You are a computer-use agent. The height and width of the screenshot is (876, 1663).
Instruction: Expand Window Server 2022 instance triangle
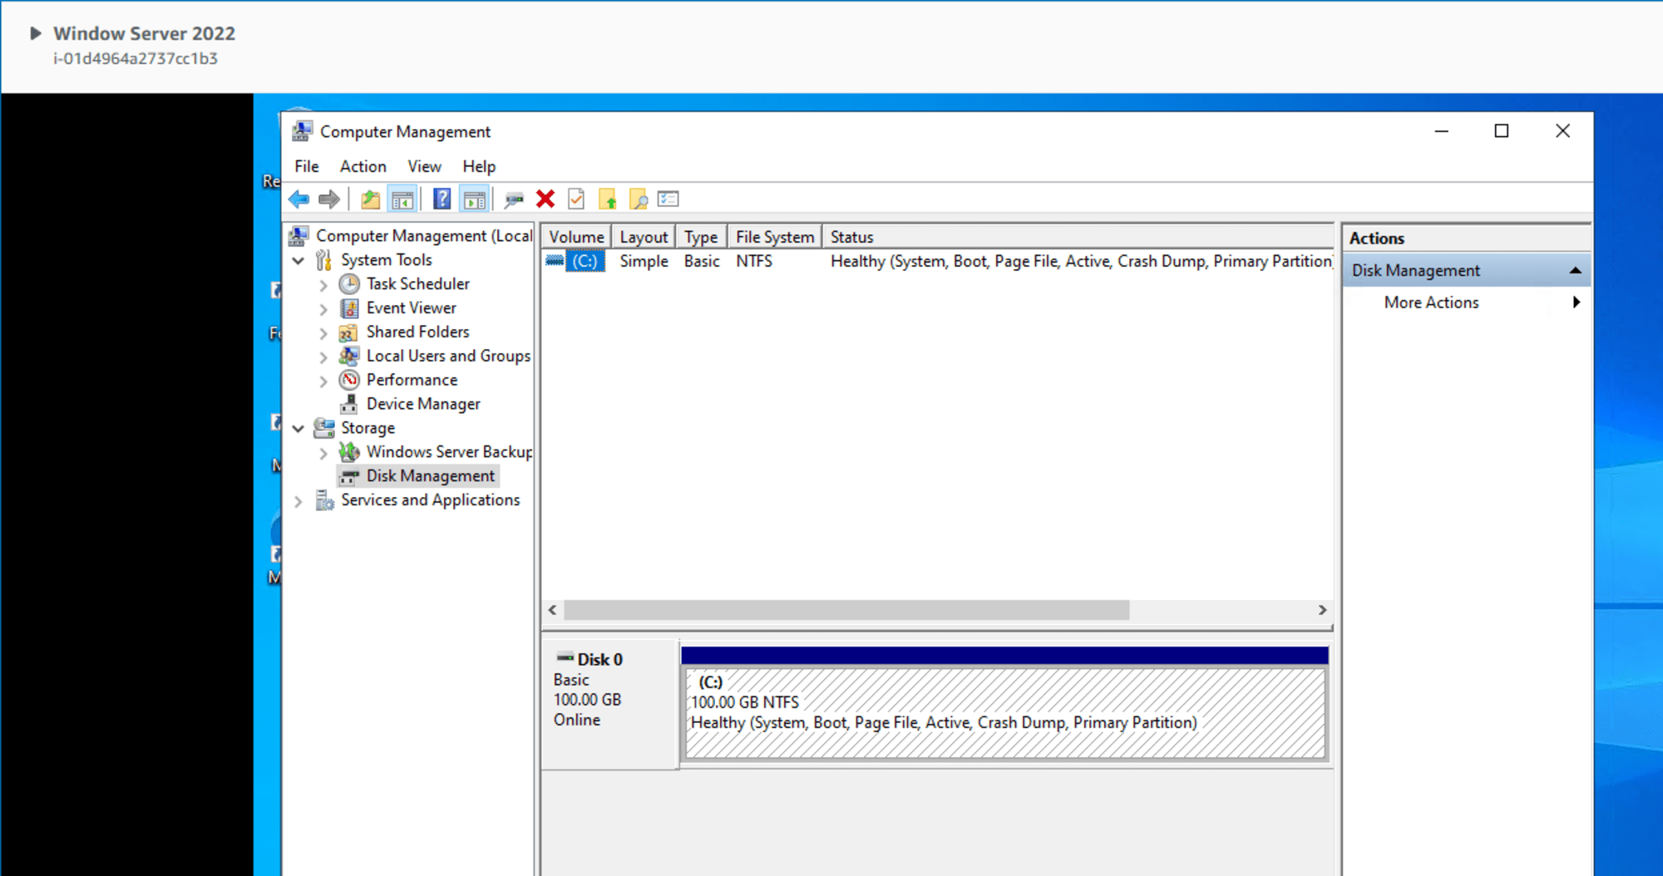pyautogui.click(x=35, y=33)
